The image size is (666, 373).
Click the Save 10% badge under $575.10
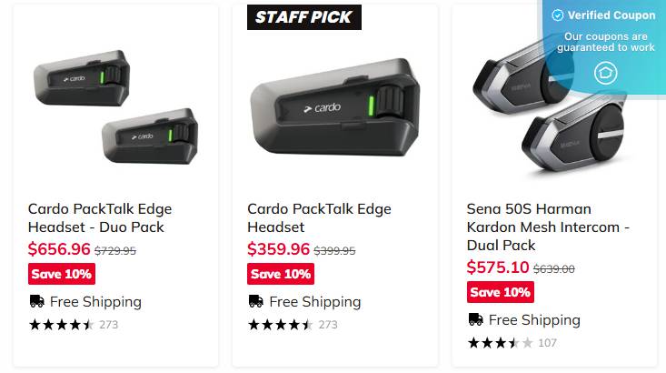[x=500, y=292]
